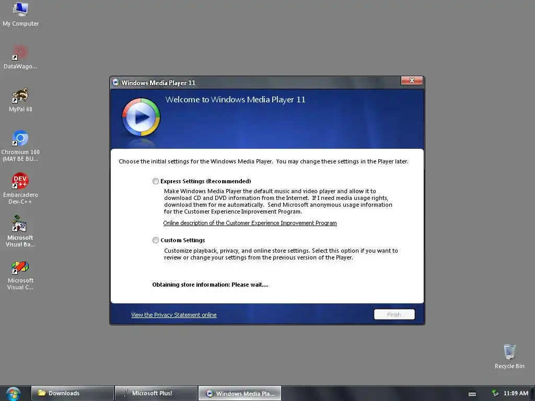535x401 pixels.
Task: Choose Custom Settings radio button
Action: 156,240
